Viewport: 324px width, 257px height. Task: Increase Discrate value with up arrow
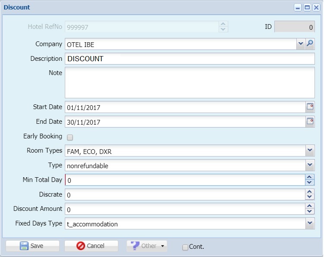(309, 191)
